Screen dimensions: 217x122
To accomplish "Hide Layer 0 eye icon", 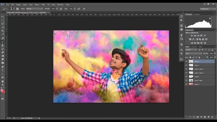I will [x=186, y=84].
